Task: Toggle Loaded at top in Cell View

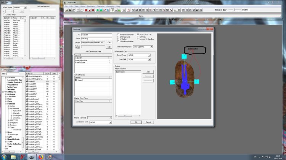Action: [x=4, y=14]
